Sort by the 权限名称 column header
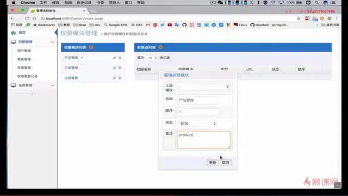 point(144,69)
